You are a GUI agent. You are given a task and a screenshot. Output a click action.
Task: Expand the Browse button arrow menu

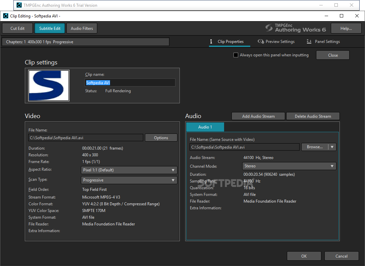[332, 147]
